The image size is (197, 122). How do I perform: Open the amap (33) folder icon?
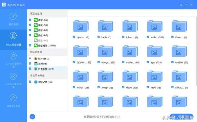click(x=105, y=77)
